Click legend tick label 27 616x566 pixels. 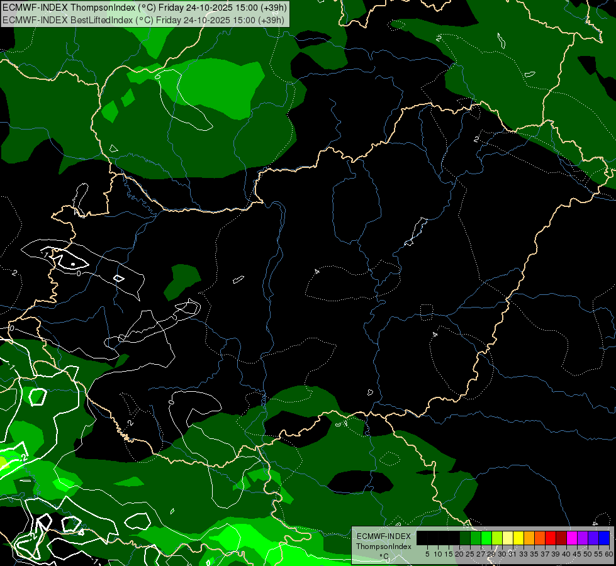coord(481,554)
